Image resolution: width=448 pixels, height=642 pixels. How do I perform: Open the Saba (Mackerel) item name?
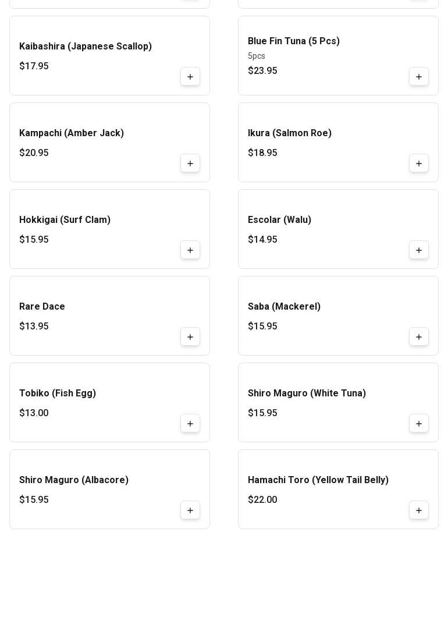pyautogui.click(x=284, y=307)
